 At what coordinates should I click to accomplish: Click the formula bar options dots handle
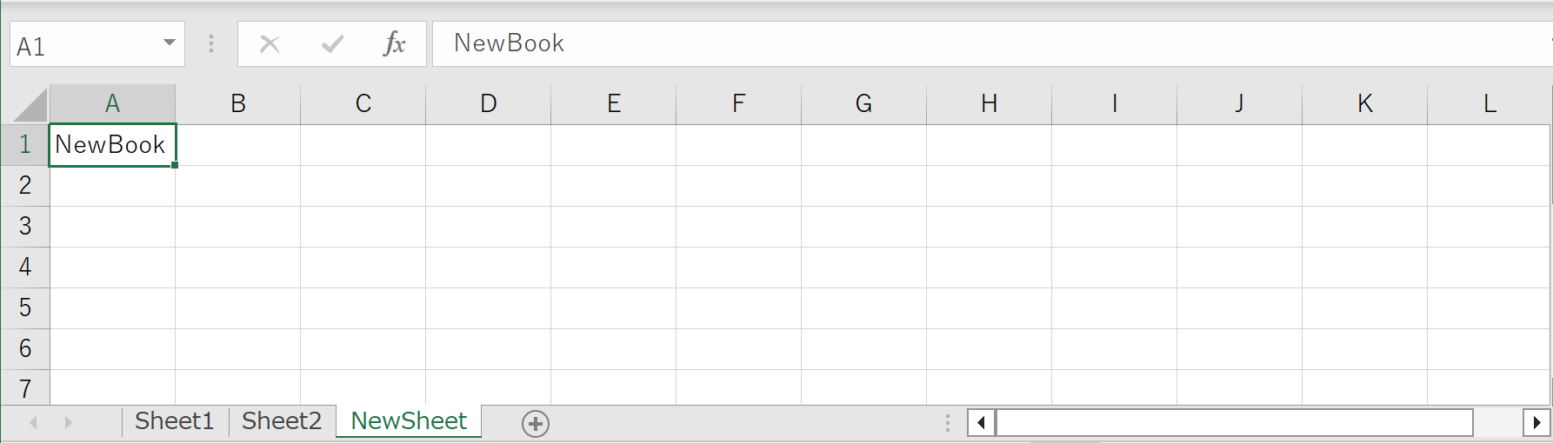(x=211, y=43)
